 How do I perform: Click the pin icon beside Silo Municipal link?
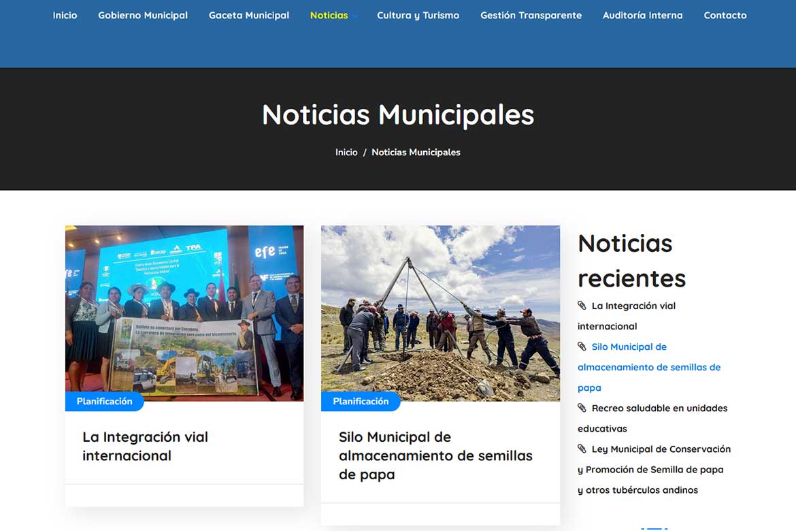pyautogui.click(x=582, y=347)
